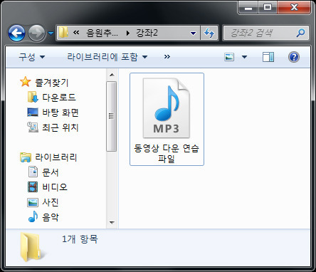Open 다운로드 in the navigation pane
The image size is (316, 272).
tap(59, 98)
